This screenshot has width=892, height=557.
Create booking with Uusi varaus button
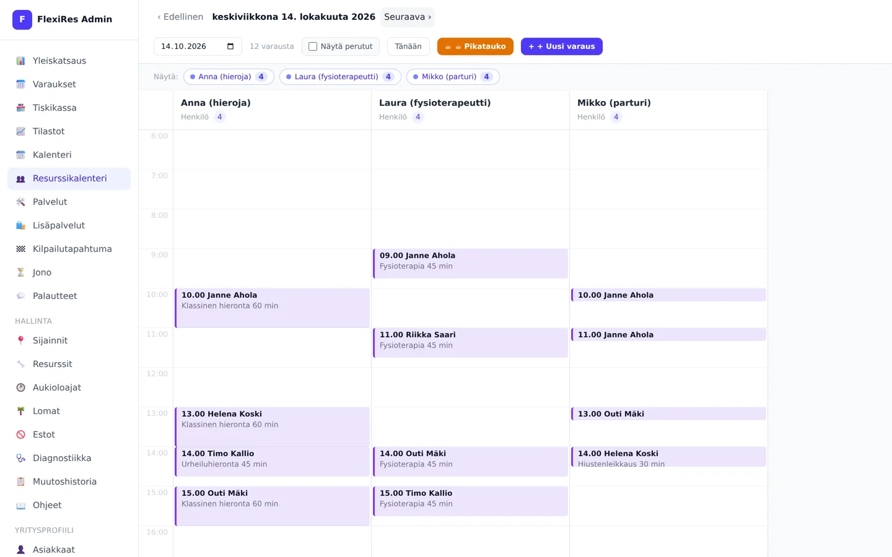pyautogui.click(x=562, y=46)
